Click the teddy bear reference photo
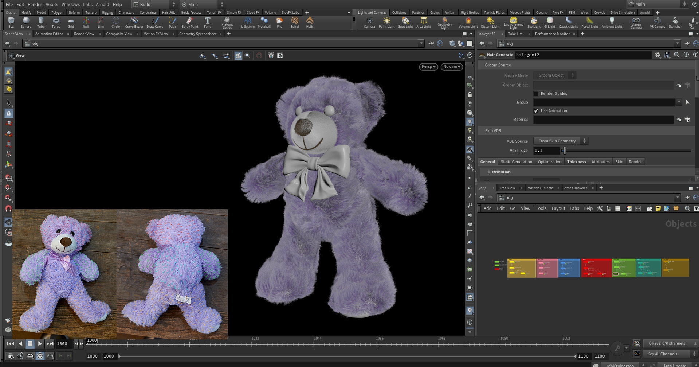Image resolution: width=699 pixels, height=367 pixels. pos(120,274)
